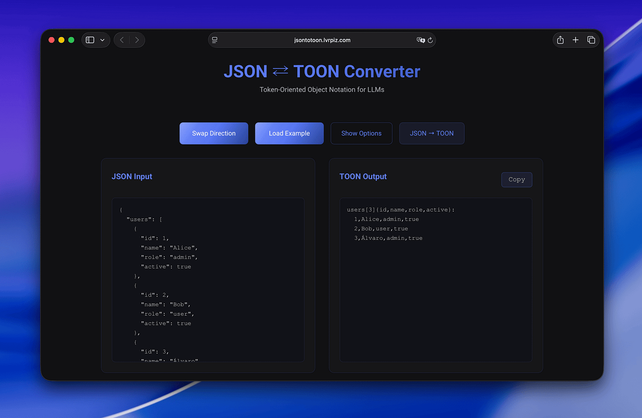This screenshot has width=642, height=418.
Task: Click the jsontotoon.lvrpiz.com address field
Action: pyautogui.click(x=322, y=40)
